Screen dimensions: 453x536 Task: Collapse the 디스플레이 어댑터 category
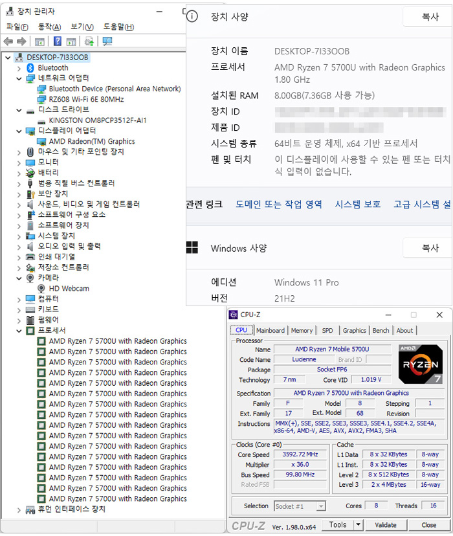pyautogui.click(x=19, y=131)
